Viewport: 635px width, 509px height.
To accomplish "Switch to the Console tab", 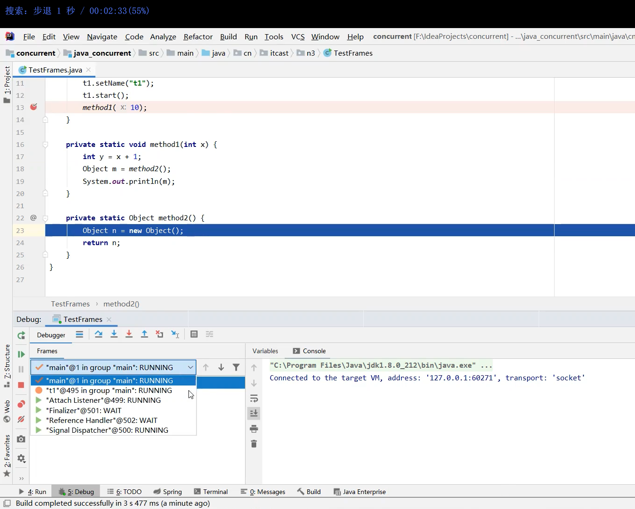I will (x=310, y=351).
